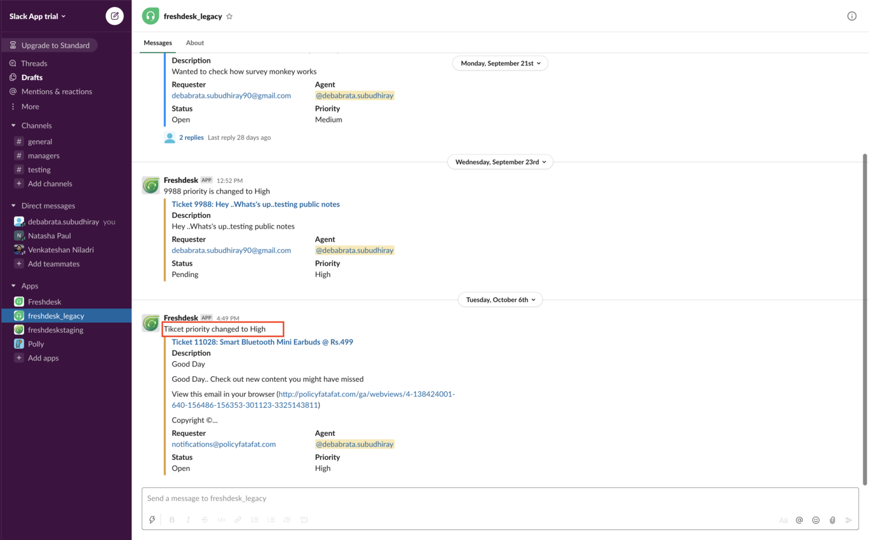Image resolution: width=869 pixels, height=540 pixels.
Task: Collapse the Channels section
Action: click(x=13, y=126)
